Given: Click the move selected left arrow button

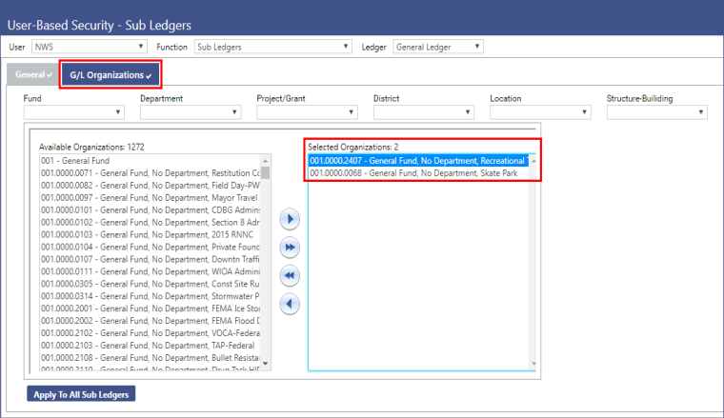Looking at the screenshot, I should coord(291,305).
